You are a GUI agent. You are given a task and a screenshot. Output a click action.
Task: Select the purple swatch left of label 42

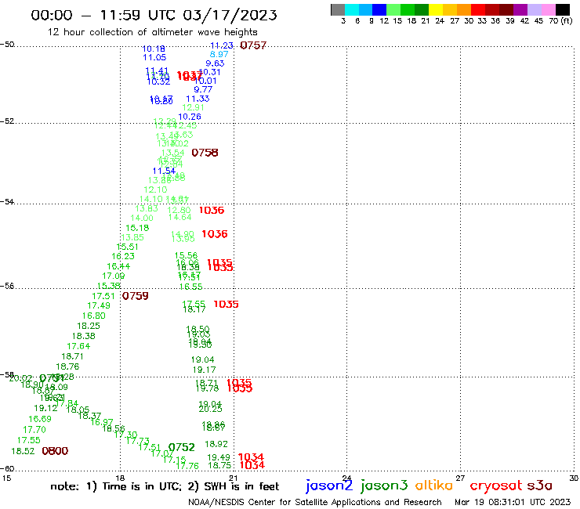tap(520, 9)
